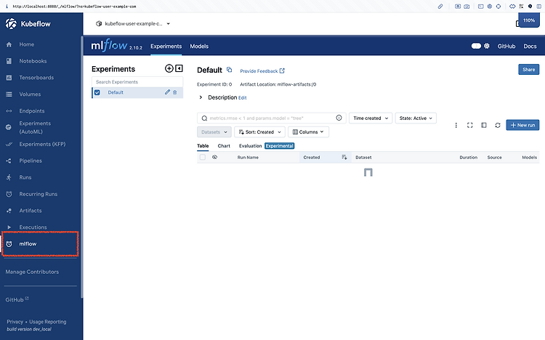The image size is (545, 340).
Task: Open the State: Active dropdown
Action: tap(416, 118)
